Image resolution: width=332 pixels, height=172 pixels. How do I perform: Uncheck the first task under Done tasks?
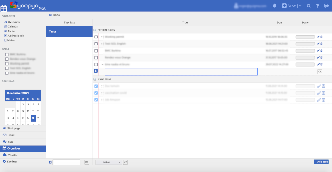click(x=96, y=86)
